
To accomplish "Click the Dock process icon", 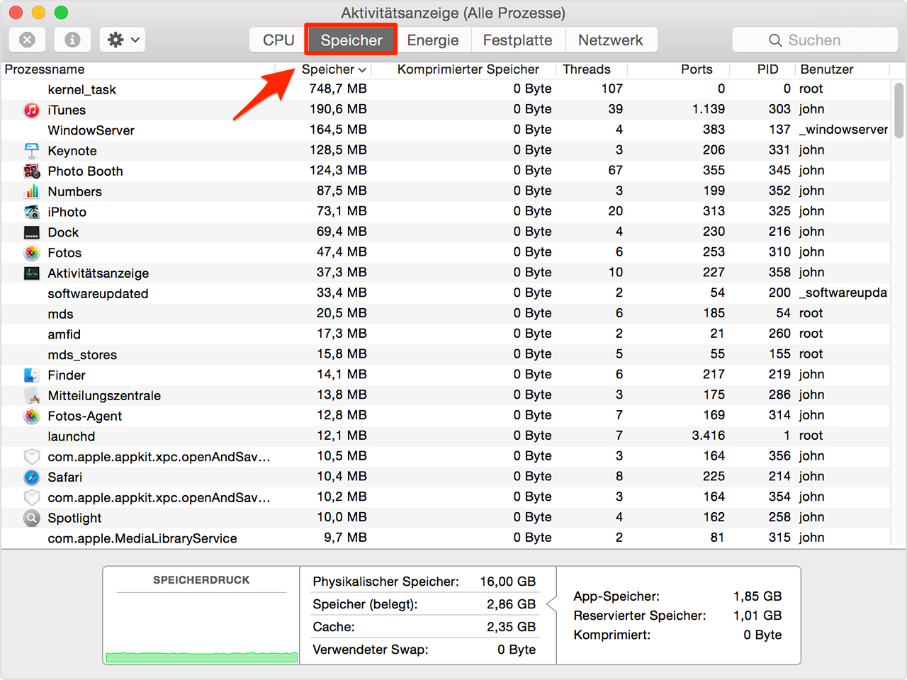I will click(x=32, y=232).
